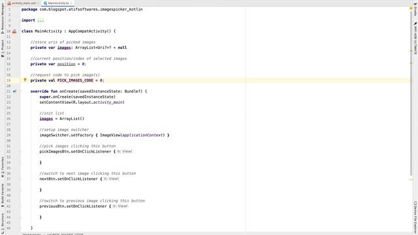This screenshot has height=235, width=418.
Task: Switch to the activity_main.xml editor tab
Action: click(x=24, y=3)
